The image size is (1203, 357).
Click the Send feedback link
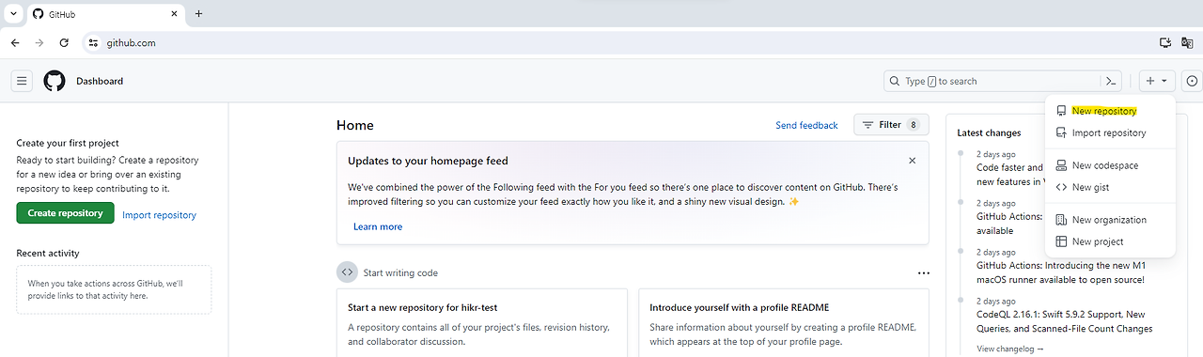(806, 125)
